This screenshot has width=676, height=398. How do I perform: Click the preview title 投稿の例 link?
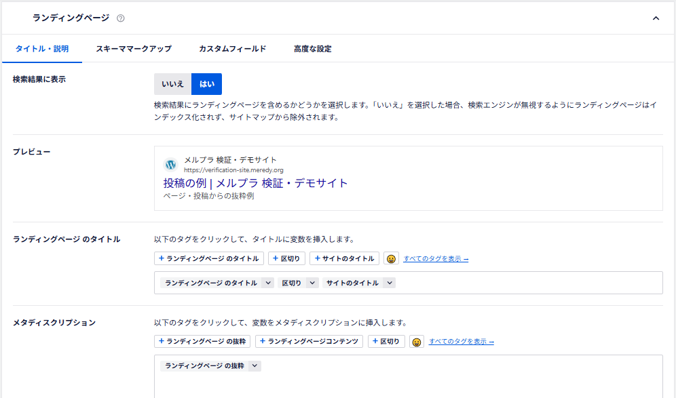255,183
